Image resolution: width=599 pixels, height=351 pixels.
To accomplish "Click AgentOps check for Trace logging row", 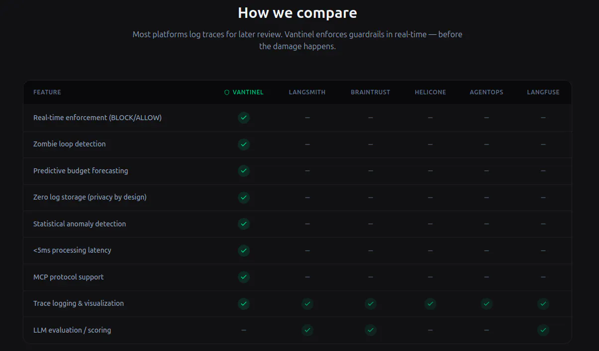I will pyautogui.click(x=487, y=303).
